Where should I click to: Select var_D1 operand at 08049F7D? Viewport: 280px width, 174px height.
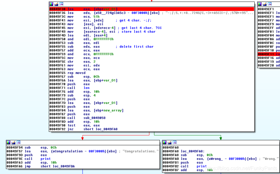pos(109,103)
